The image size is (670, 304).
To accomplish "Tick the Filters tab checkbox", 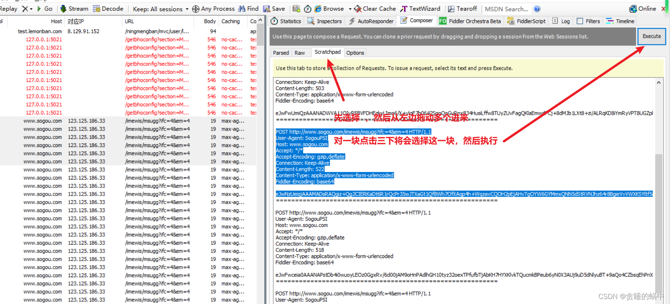I will (x=580, y=21).
